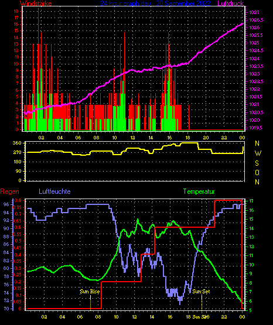Click the O compass direction letter
The image size is (273, 325).
(x=257, y=172)
